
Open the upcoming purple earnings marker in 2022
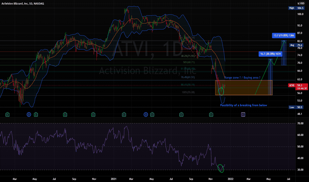[x=243, y=114]
